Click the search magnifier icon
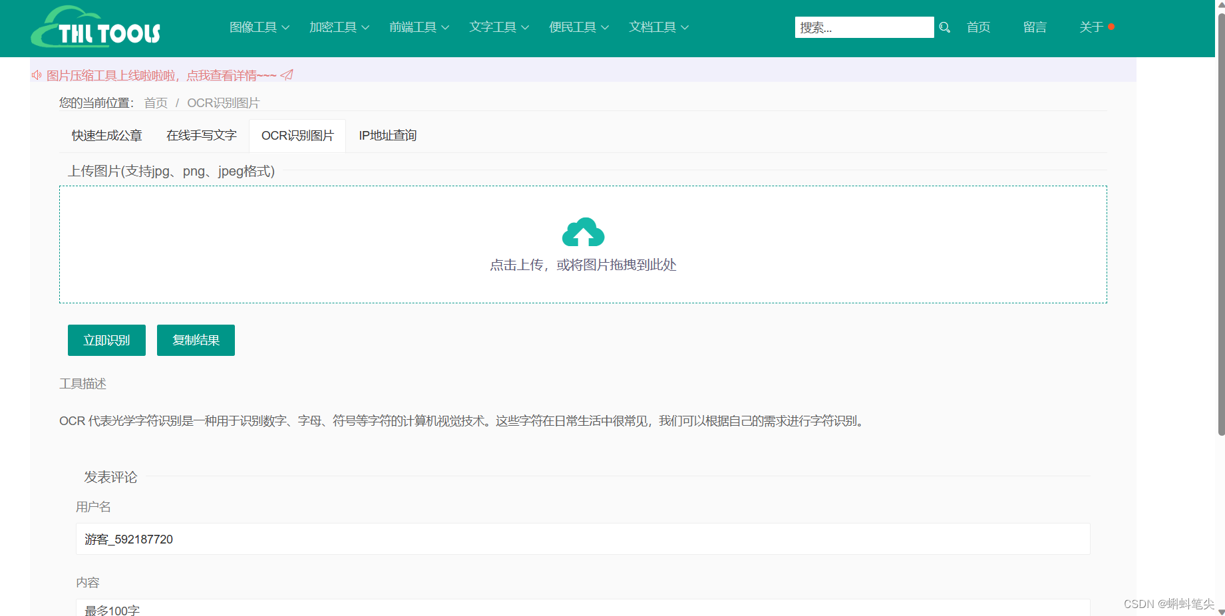 coord(944,27)
